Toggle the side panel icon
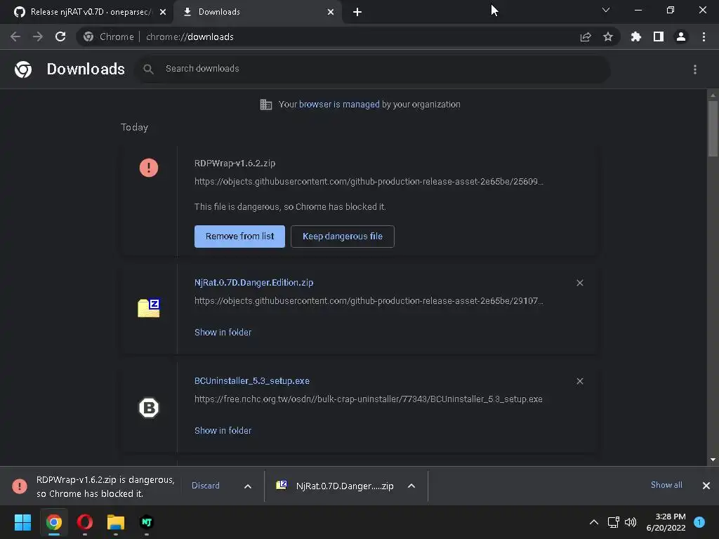The image size is (719, 539). point(659,36)
